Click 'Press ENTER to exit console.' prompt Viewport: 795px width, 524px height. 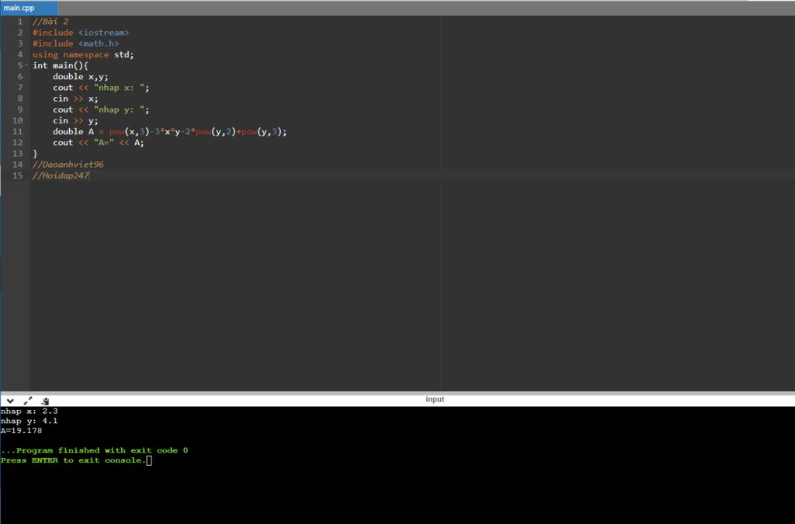(74, 460)
